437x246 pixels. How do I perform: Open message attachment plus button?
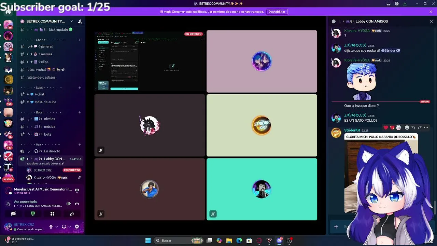pyautogui.click(x=336, y=227)
